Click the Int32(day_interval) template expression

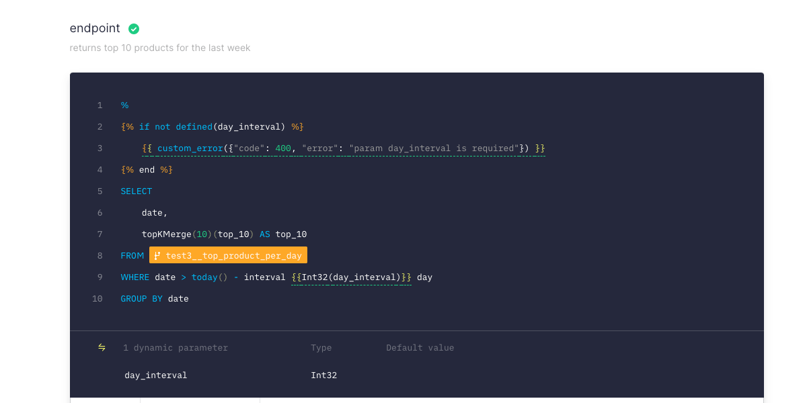(351, 277)
